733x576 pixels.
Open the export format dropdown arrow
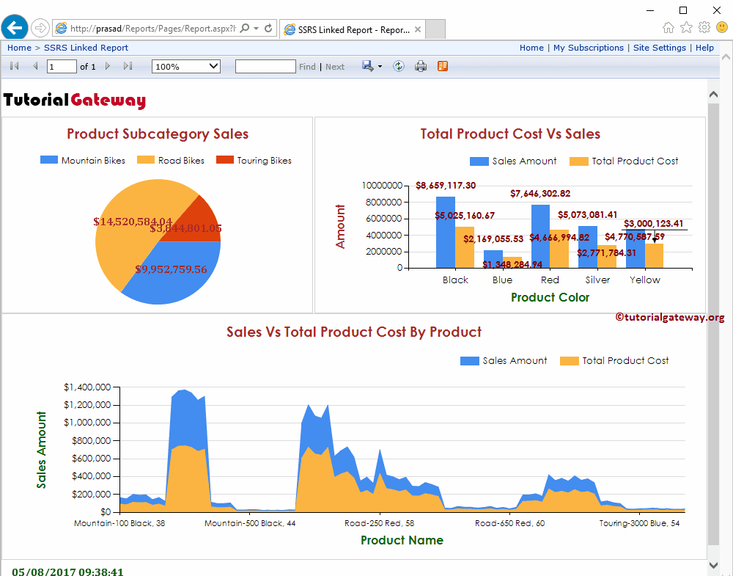pos(380,66)
